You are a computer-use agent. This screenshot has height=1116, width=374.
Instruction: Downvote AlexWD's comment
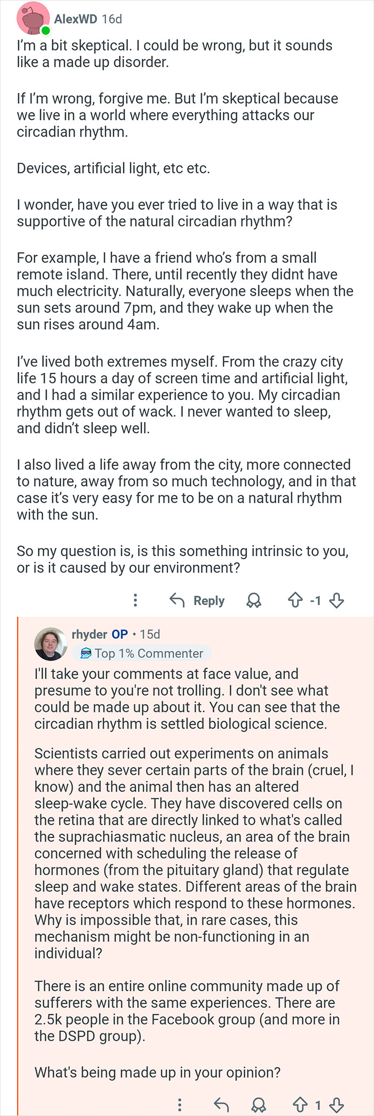click(336, 601)
